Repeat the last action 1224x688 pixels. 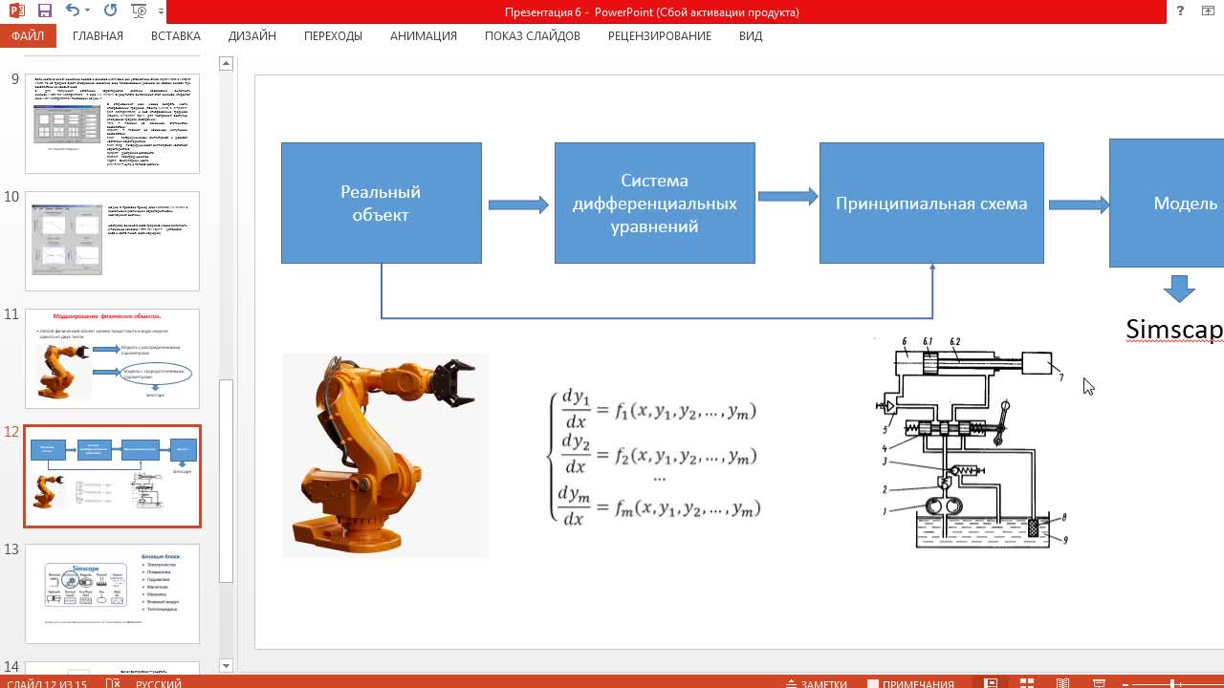[110, 11]
